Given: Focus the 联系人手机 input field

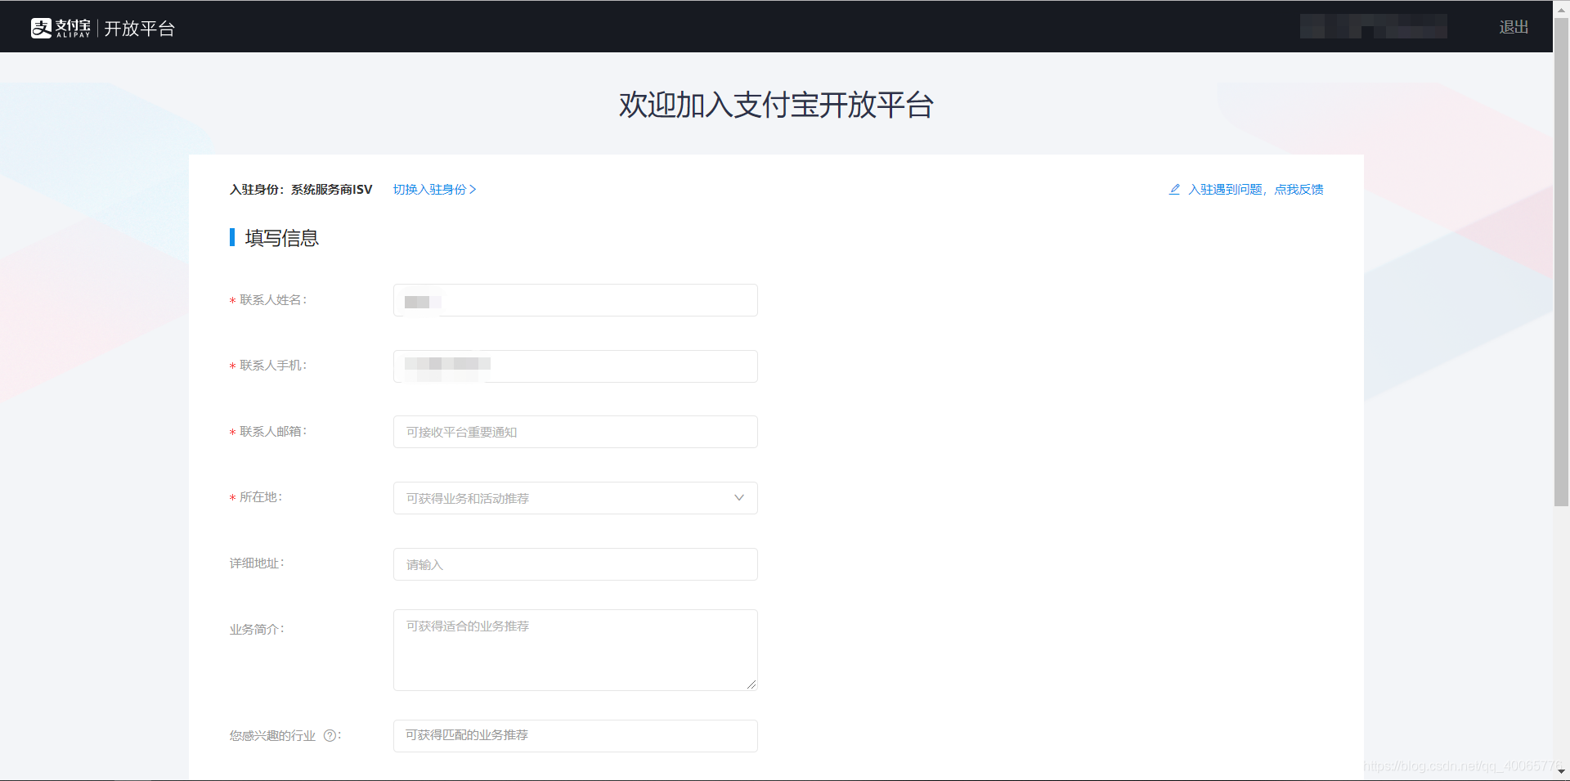Looking at the screenshot, I should coord(575,366).
